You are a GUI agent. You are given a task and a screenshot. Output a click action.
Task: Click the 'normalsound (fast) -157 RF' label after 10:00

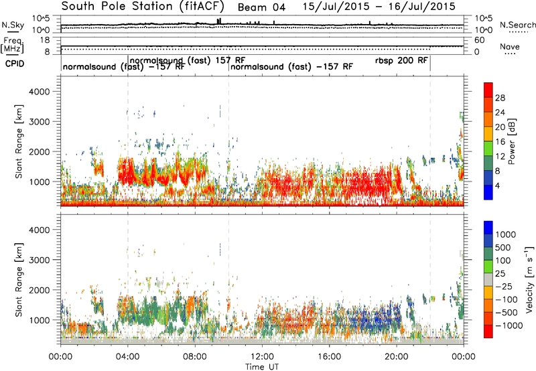[x=291, y=66]
